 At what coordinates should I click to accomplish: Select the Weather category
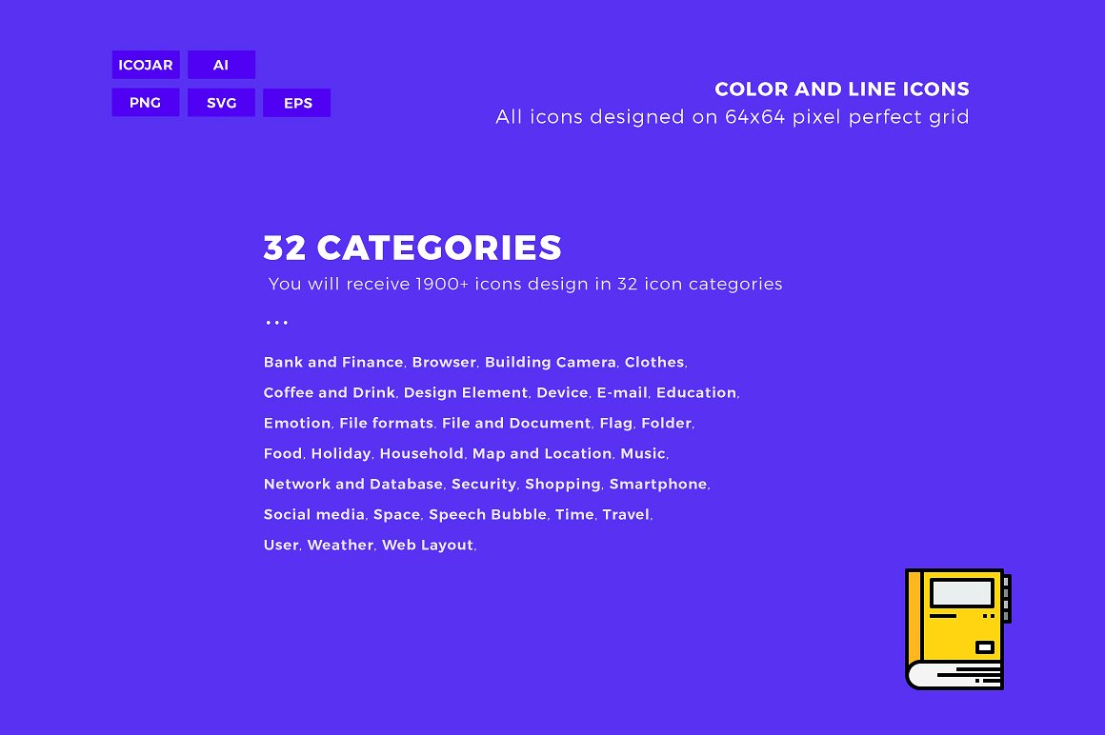pos(340,545)
